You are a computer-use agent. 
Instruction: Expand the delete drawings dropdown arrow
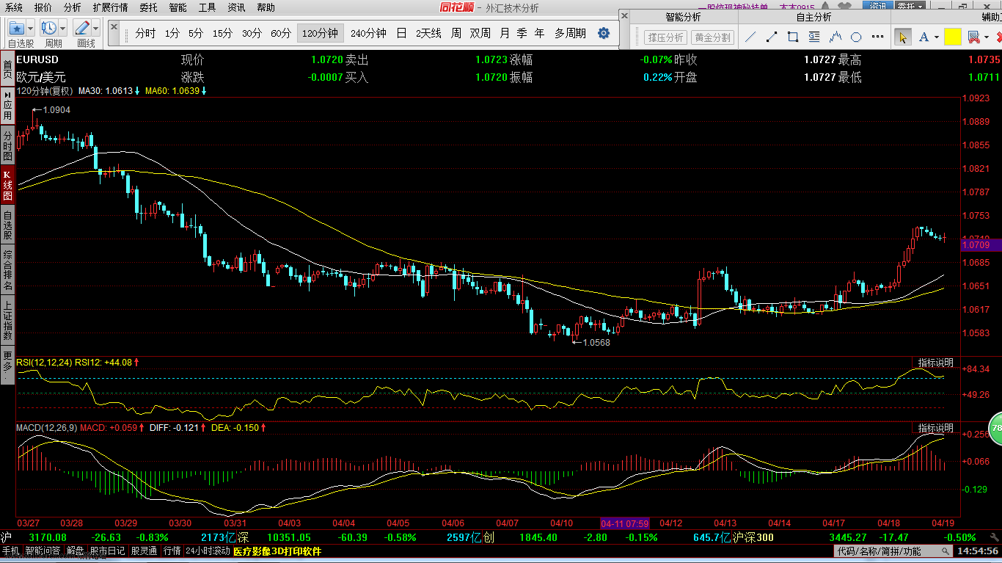987,37
